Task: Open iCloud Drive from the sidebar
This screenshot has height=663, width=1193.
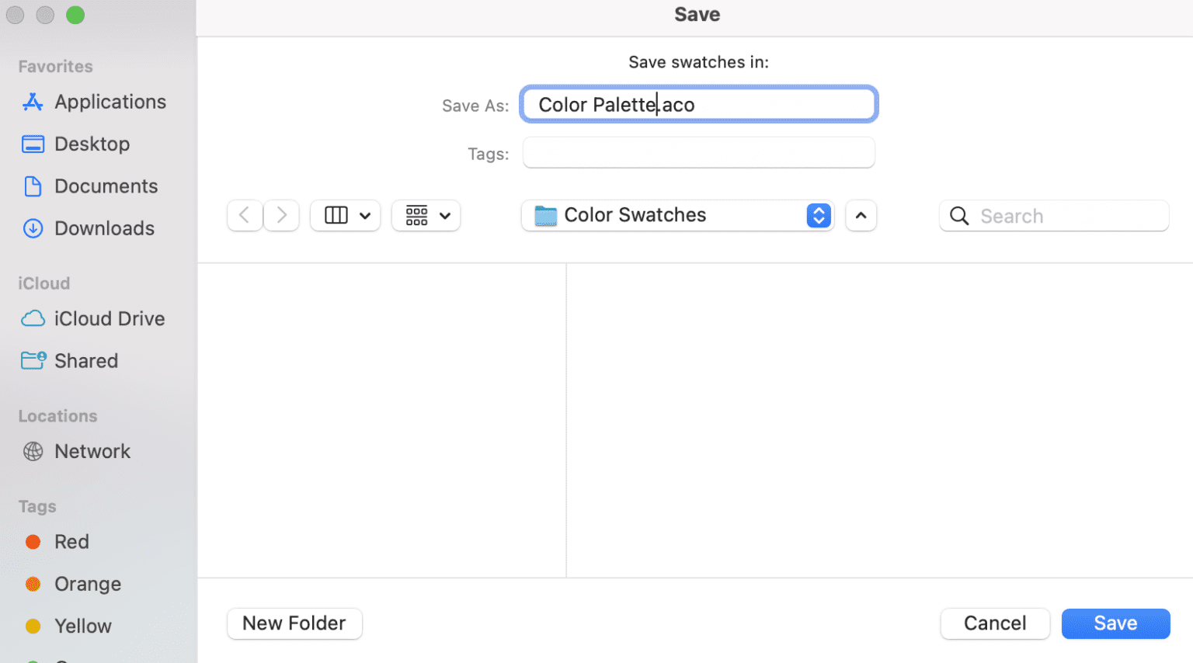Action: (x=109, y=318)
